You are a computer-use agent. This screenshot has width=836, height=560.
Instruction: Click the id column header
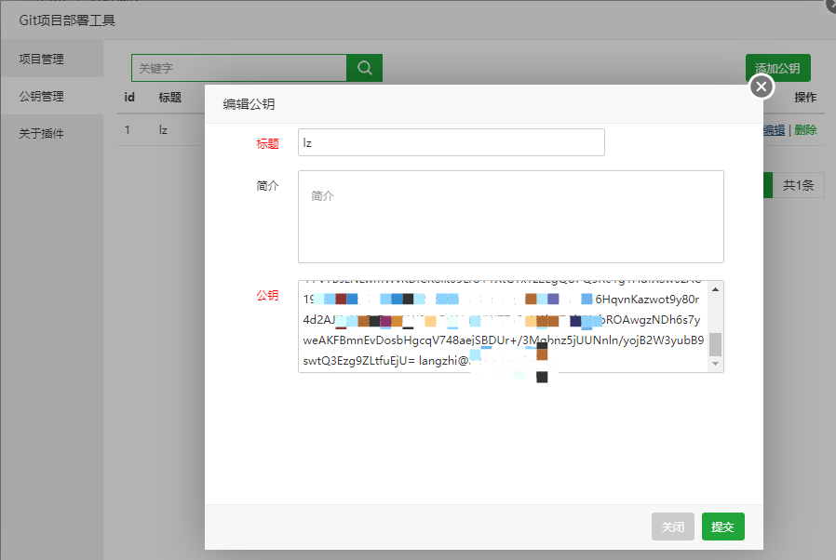[x=129, y=97]
